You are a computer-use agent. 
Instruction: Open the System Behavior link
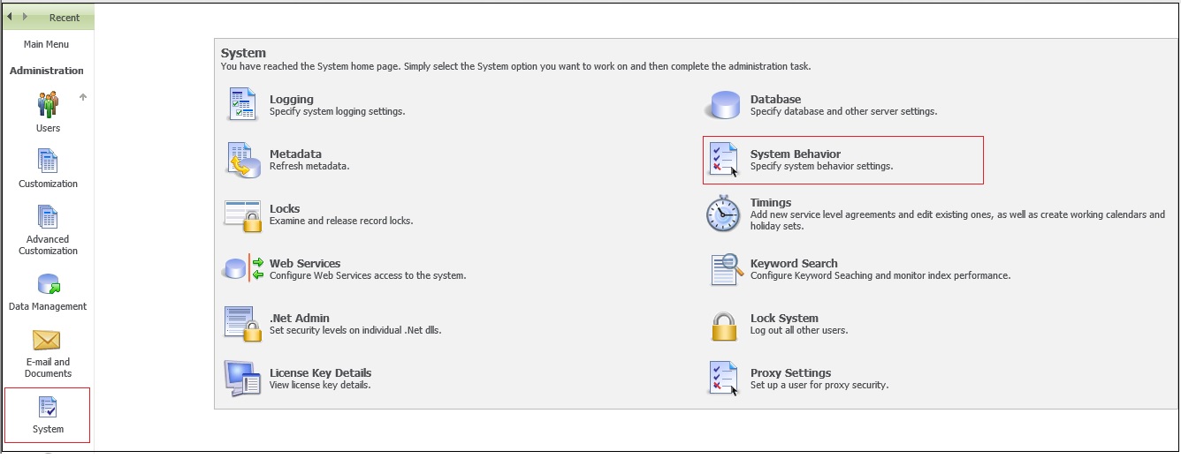click(796, 154)
